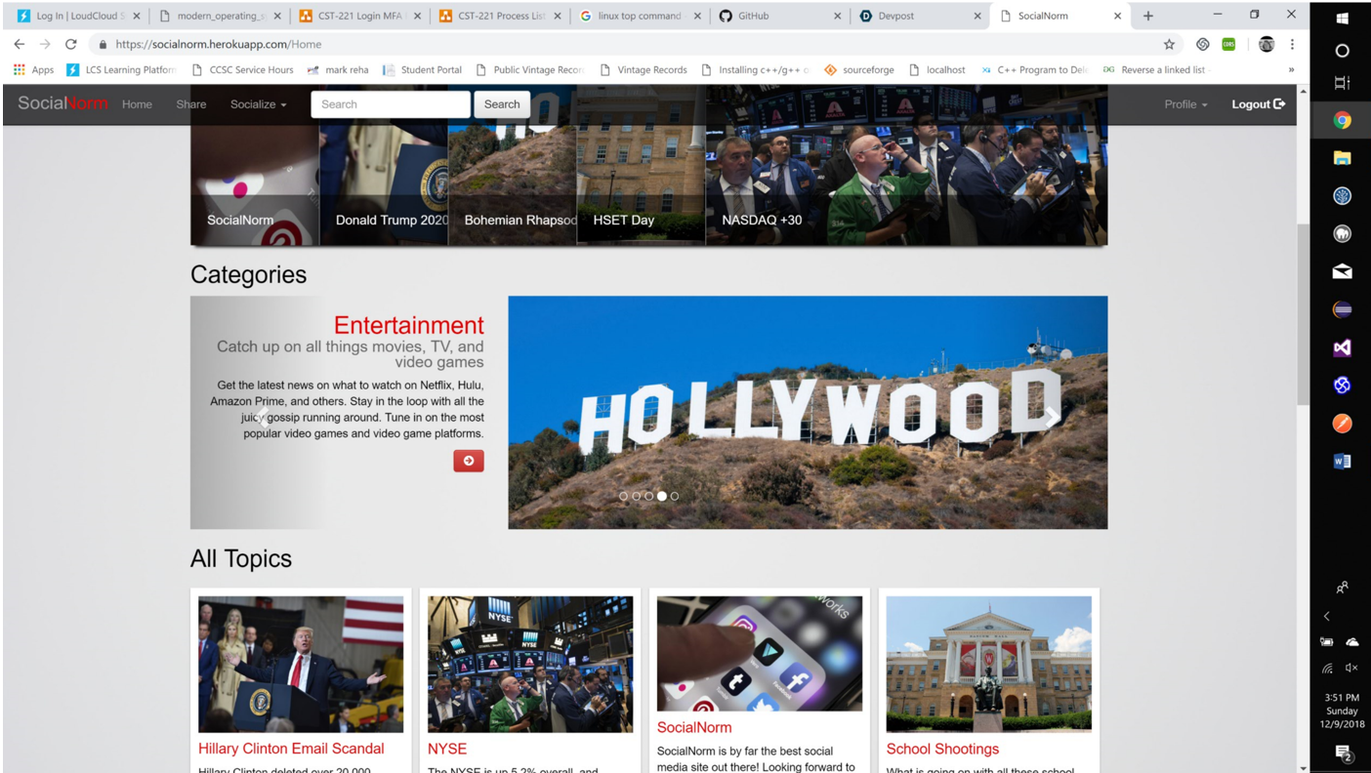Image resolution: width=1371 pixels, height=773 pixels.
Task: Open the NYSE topic link
Action: 447,749
